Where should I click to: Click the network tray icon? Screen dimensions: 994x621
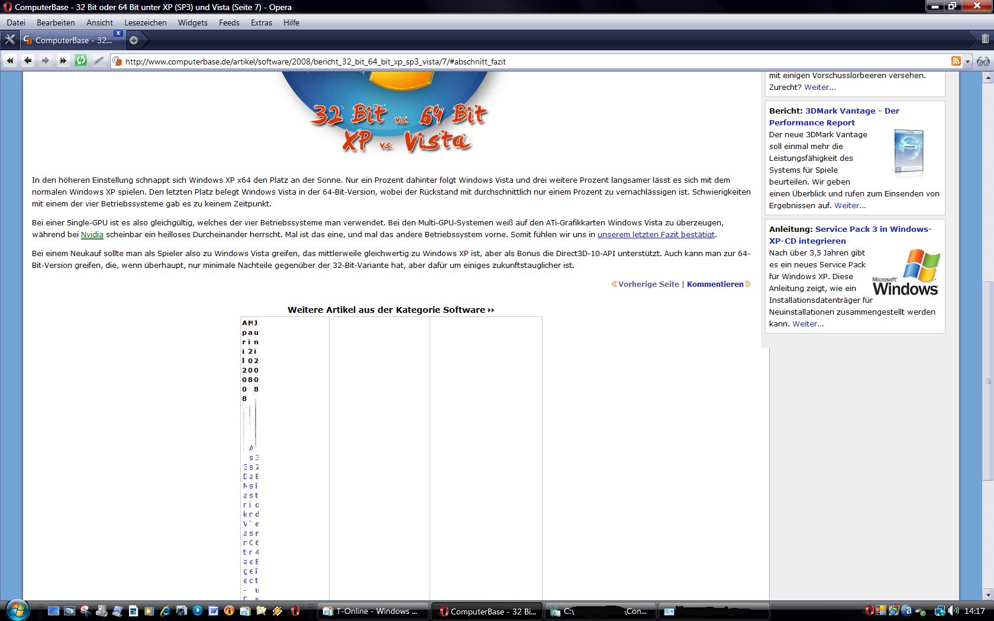click(x=940, y=611)
